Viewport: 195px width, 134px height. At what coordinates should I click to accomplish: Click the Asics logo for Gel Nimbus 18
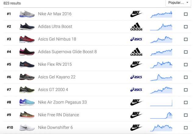point(136,39)
